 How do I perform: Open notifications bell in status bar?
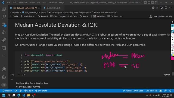click(170, 91)
